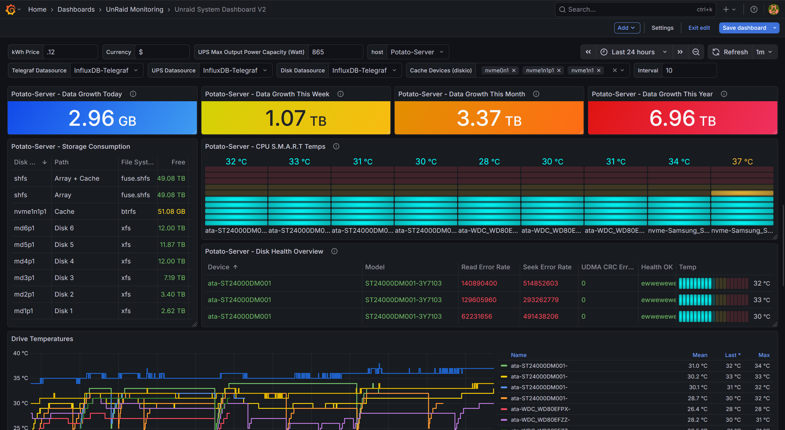Open Telegraf Datasource dropdown

106,71
